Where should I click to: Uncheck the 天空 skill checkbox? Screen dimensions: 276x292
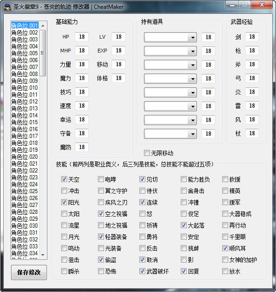[x=64, y=179]
